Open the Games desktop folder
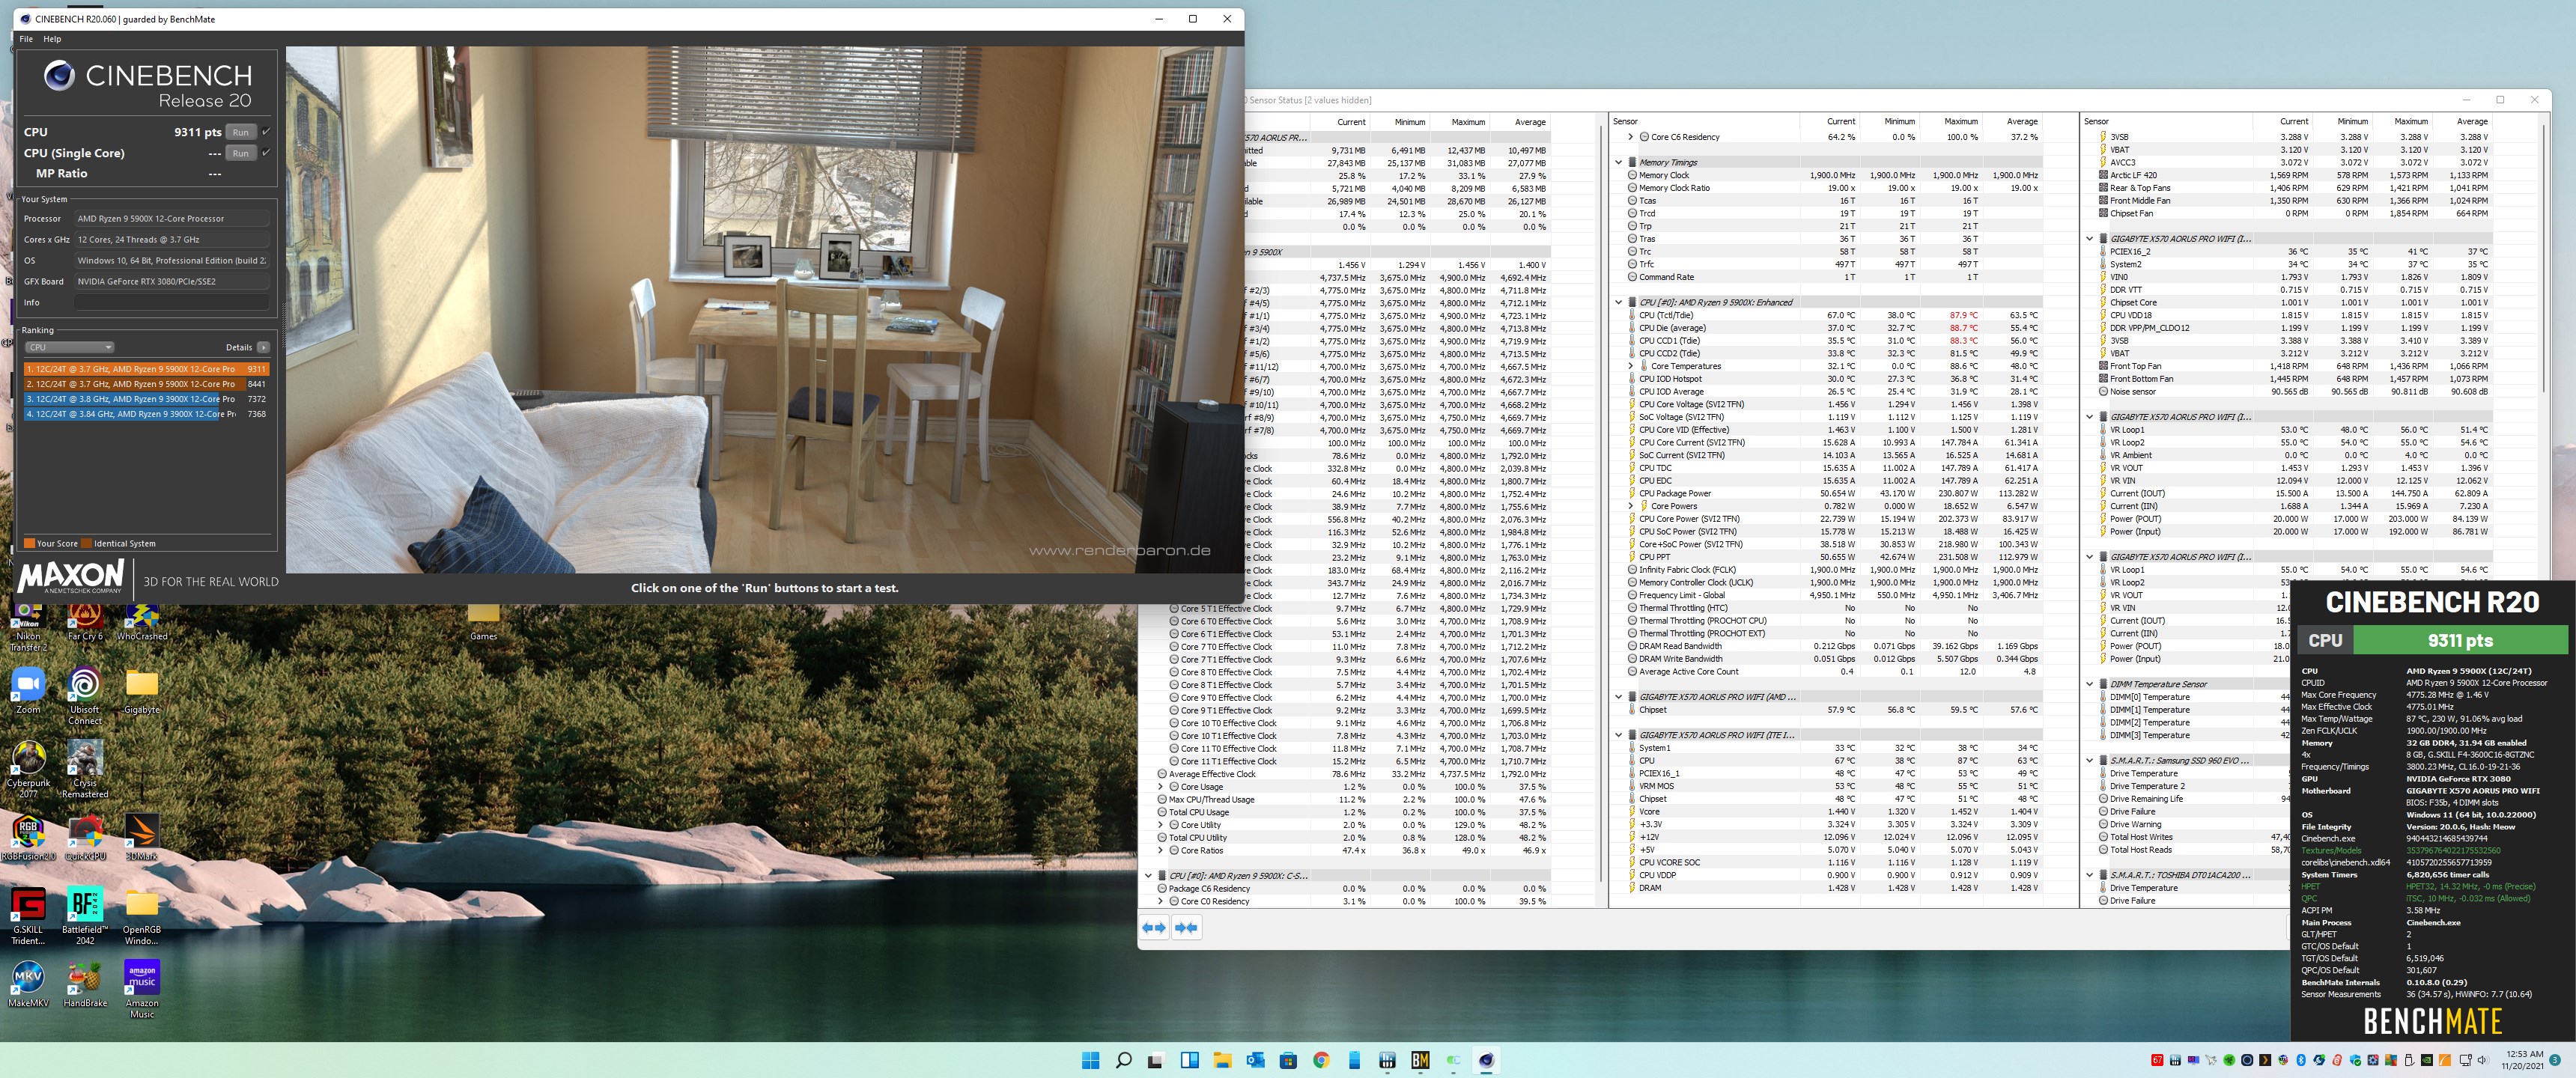Image resolution: width=2576 pixels, height=1078 pixels. coord(483,621)
